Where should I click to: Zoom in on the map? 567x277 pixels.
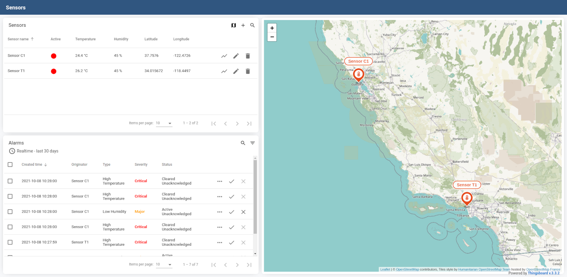(272, 28)
